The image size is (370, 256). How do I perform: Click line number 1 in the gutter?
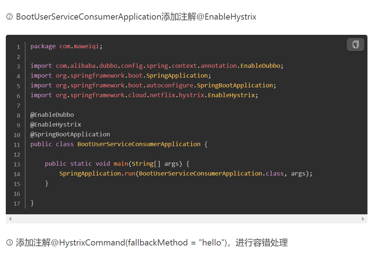(x=18, y=47)
